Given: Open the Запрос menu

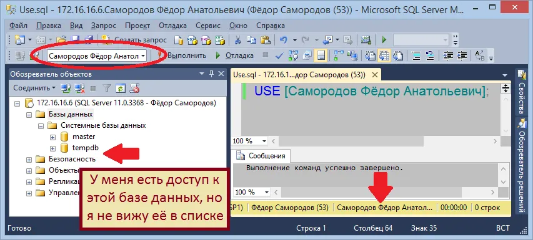Looking at the screenshot, I should (103, 26).
